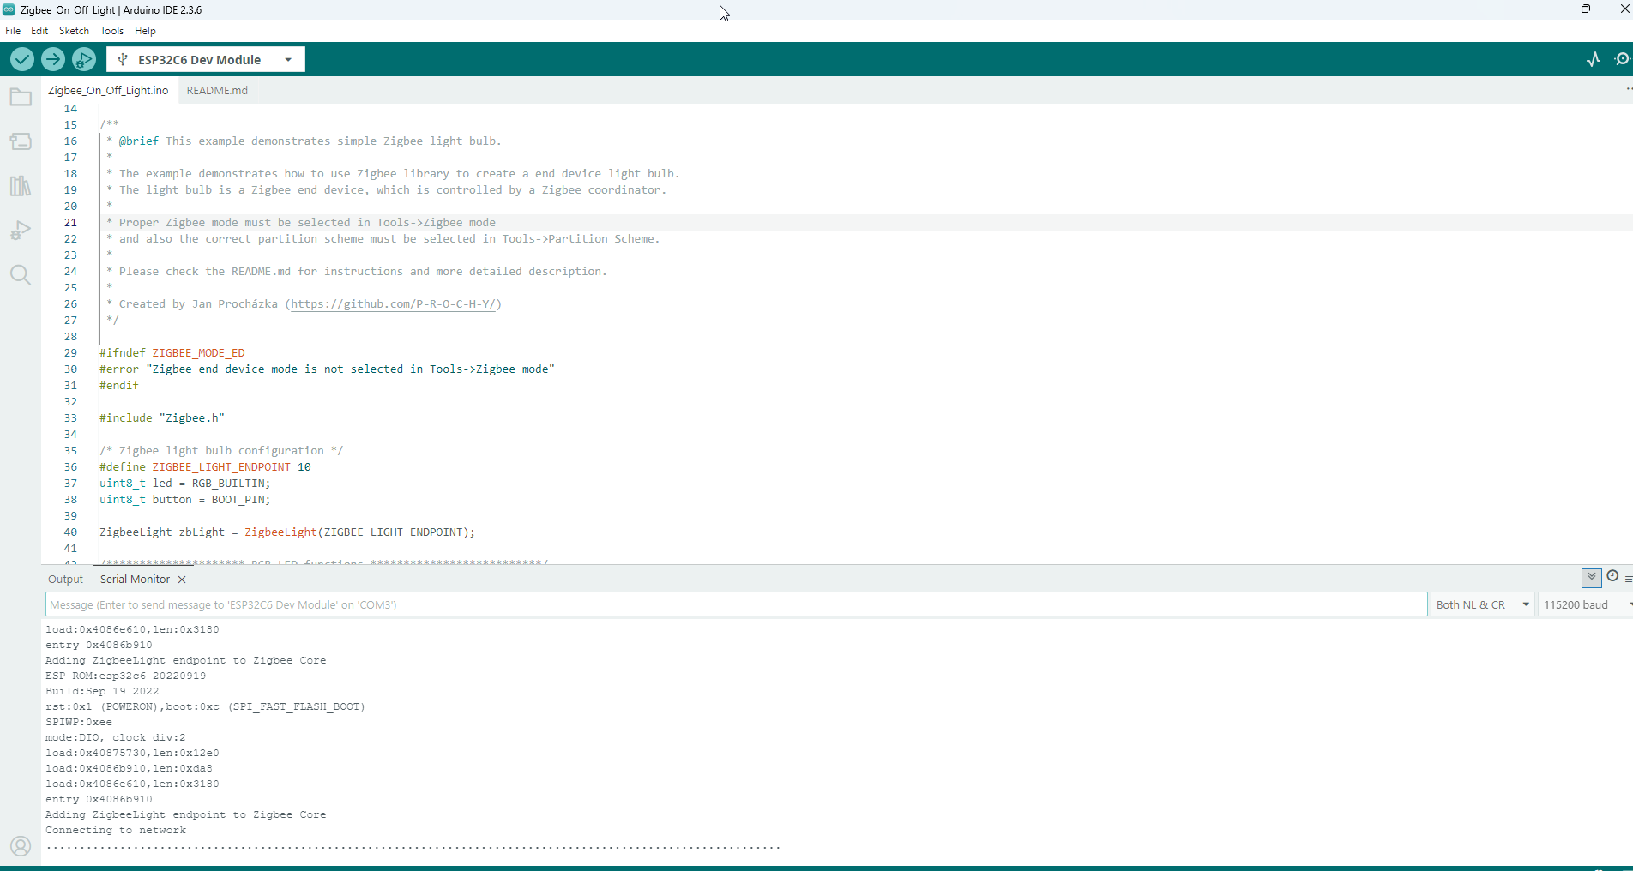Open the Debug sidebar panel
Image resolution: width=1633 pixels, height=871 pixels.
tap(21, 231)
